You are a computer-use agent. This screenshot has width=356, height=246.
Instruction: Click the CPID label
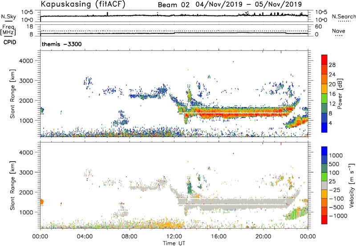pos(10,42)
